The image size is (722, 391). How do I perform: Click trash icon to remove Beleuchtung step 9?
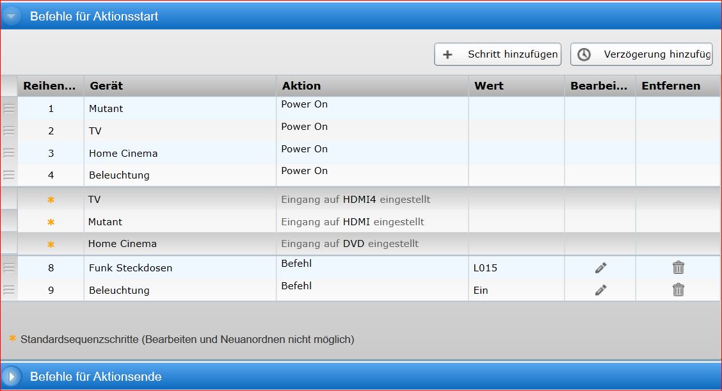[x=678, y=291]
